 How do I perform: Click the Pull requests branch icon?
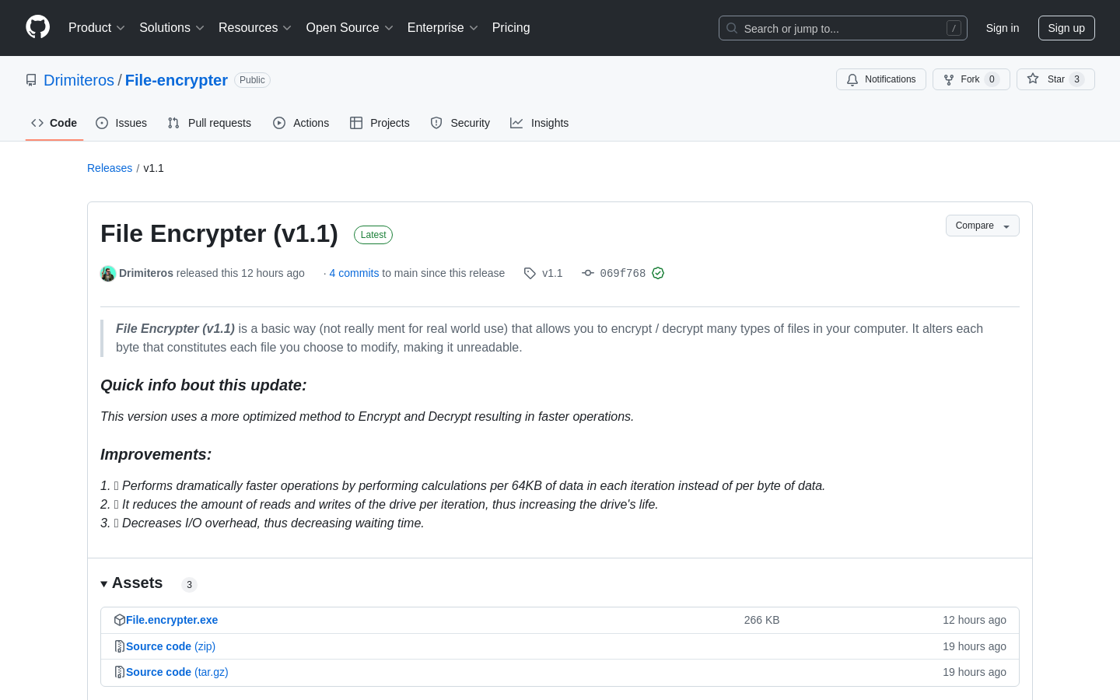click(173, 123)
